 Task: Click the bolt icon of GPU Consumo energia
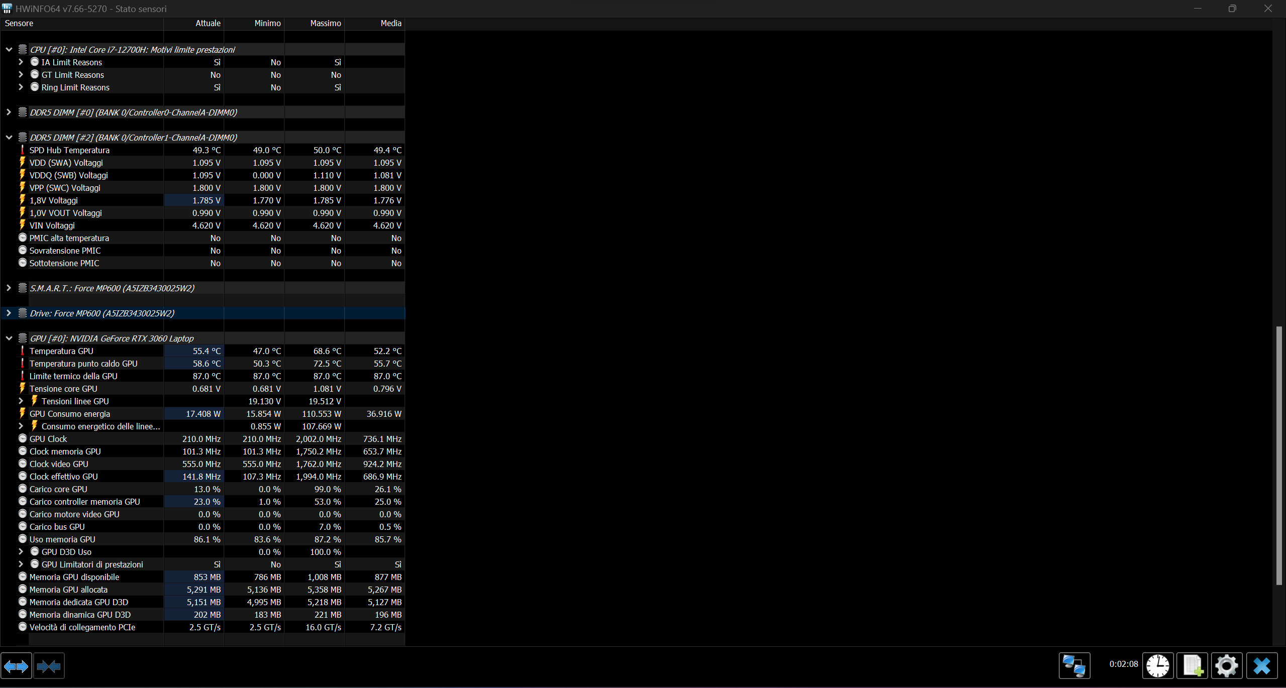tap(22, 413)
